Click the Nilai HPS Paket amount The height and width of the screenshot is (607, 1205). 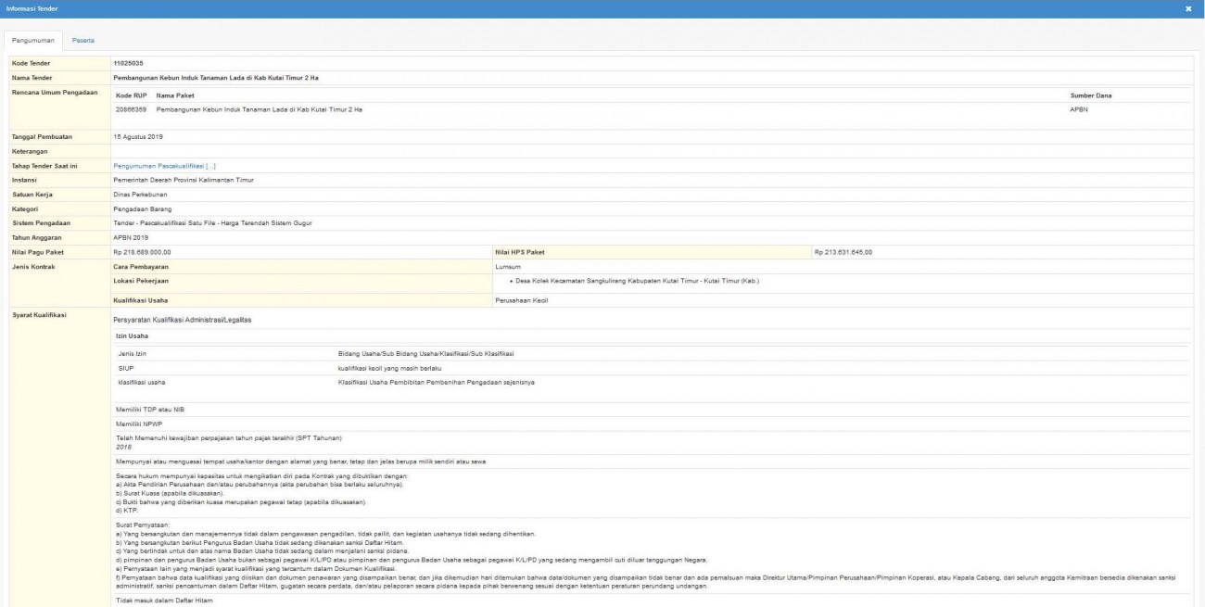843,251
